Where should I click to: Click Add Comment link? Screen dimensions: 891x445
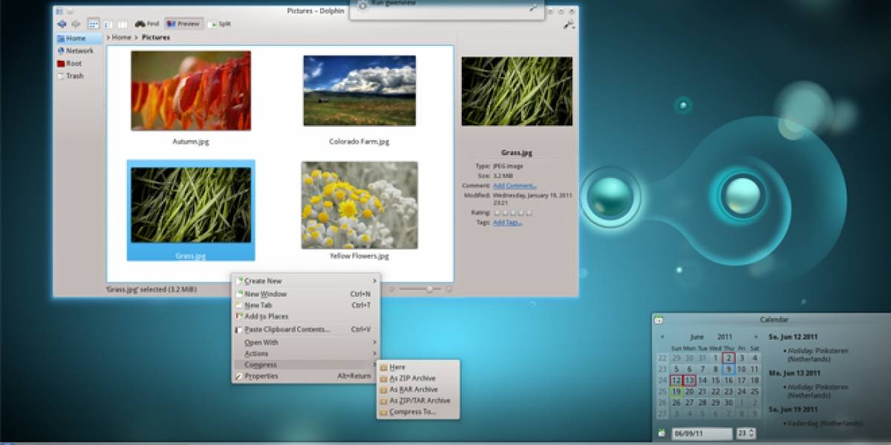tap(515, 185)
